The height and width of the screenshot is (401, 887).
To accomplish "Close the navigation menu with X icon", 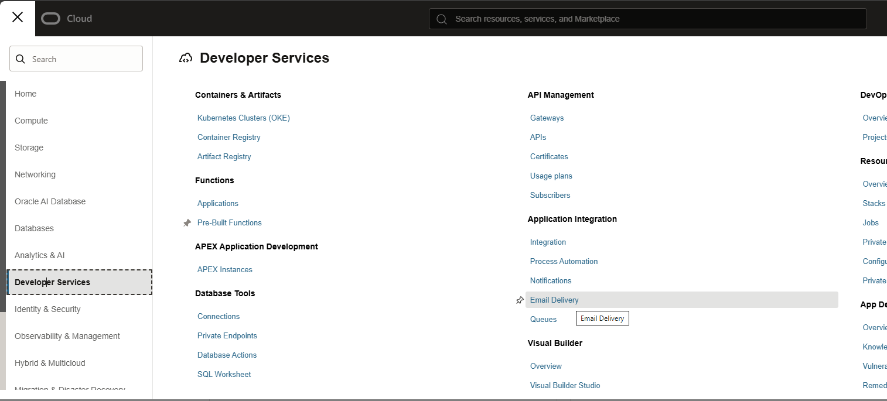I will 18,18.
